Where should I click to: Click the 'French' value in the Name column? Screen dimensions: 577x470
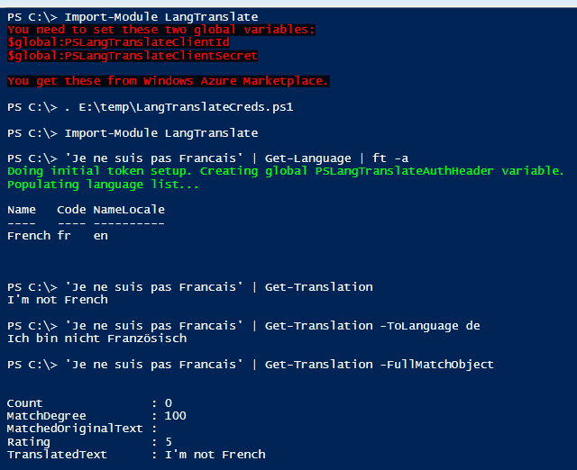(x=28, y=236)
